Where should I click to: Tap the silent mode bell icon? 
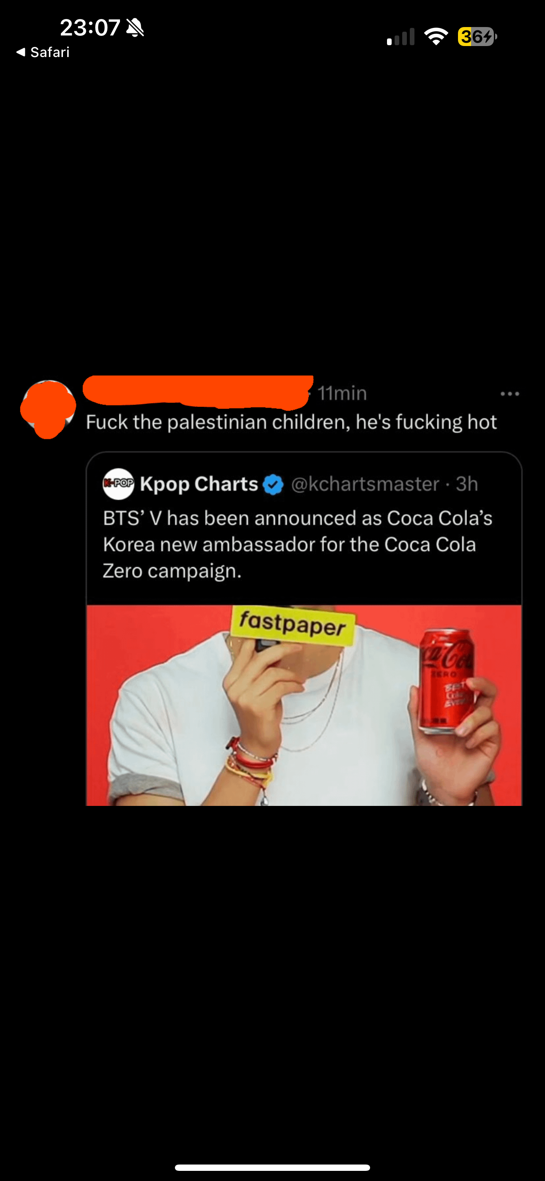[x=135, y=27]
